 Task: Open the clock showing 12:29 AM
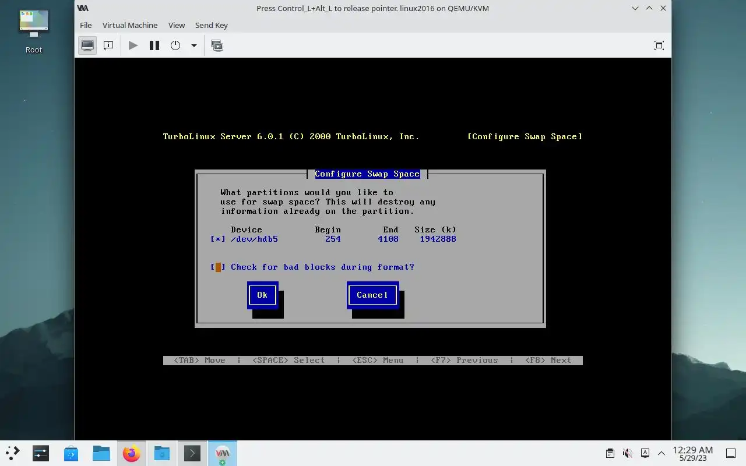pos(692,453)
